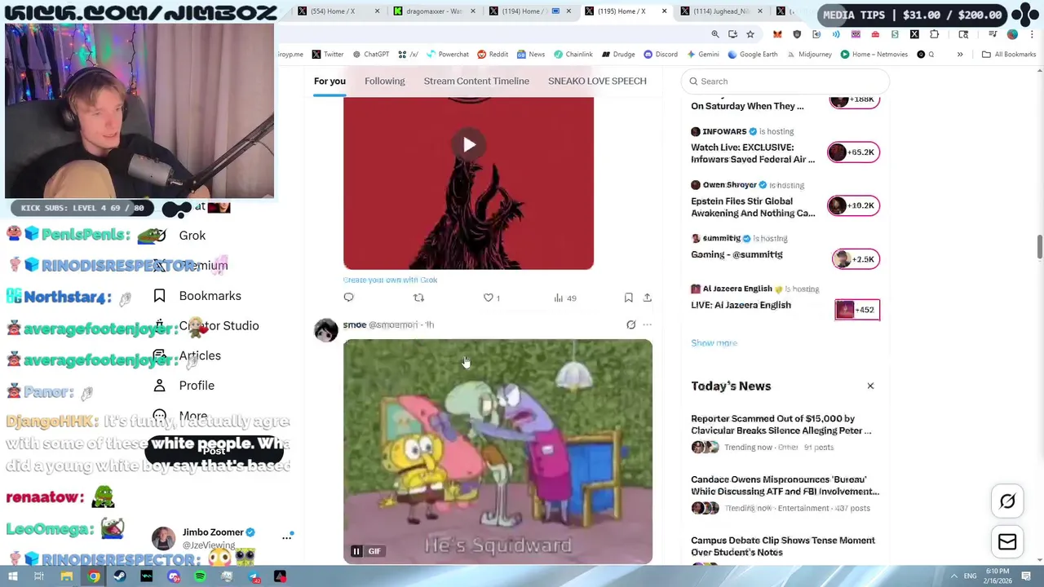Share the red video post
This screenshot has width=1044, height=587.
tap(647, 298)
